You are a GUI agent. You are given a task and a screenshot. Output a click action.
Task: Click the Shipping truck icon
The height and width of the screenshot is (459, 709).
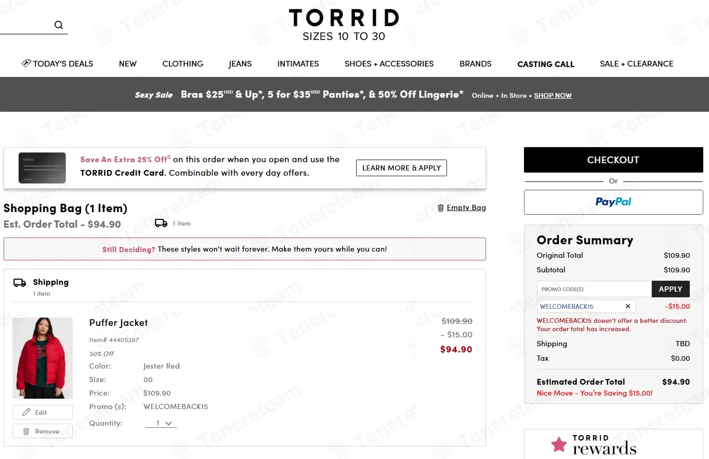(20, 283)
